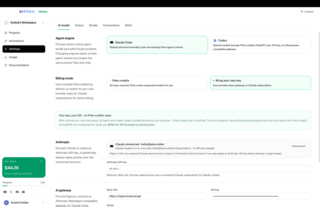Open Usage in the sidebar
Screen dimensions: 320x207
tap(24, 57)
